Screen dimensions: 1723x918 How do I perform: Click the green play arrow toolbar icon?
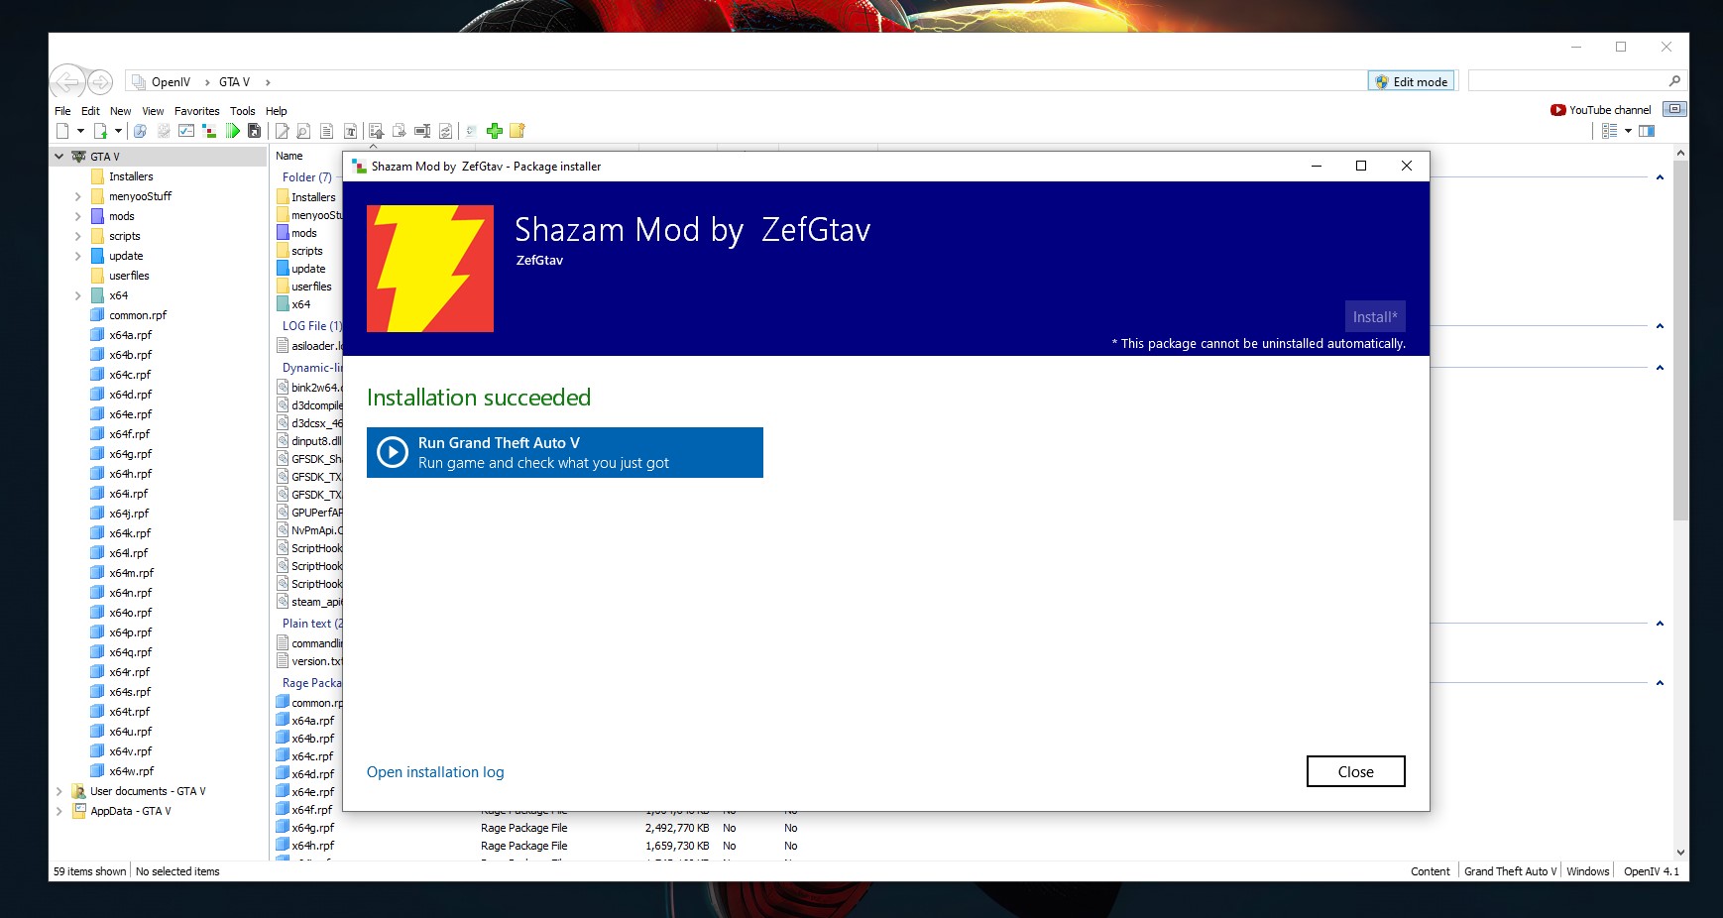tap(233, 131)
